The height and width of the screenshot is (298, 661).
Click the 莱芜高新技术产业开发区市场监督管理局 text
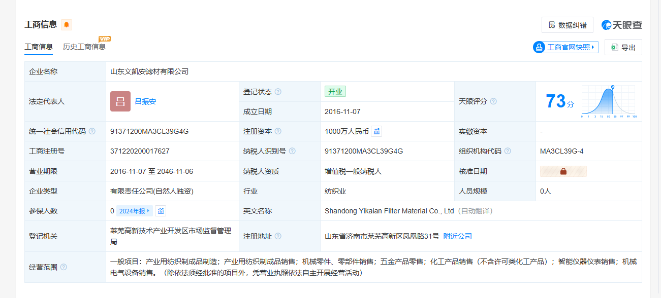171,236
